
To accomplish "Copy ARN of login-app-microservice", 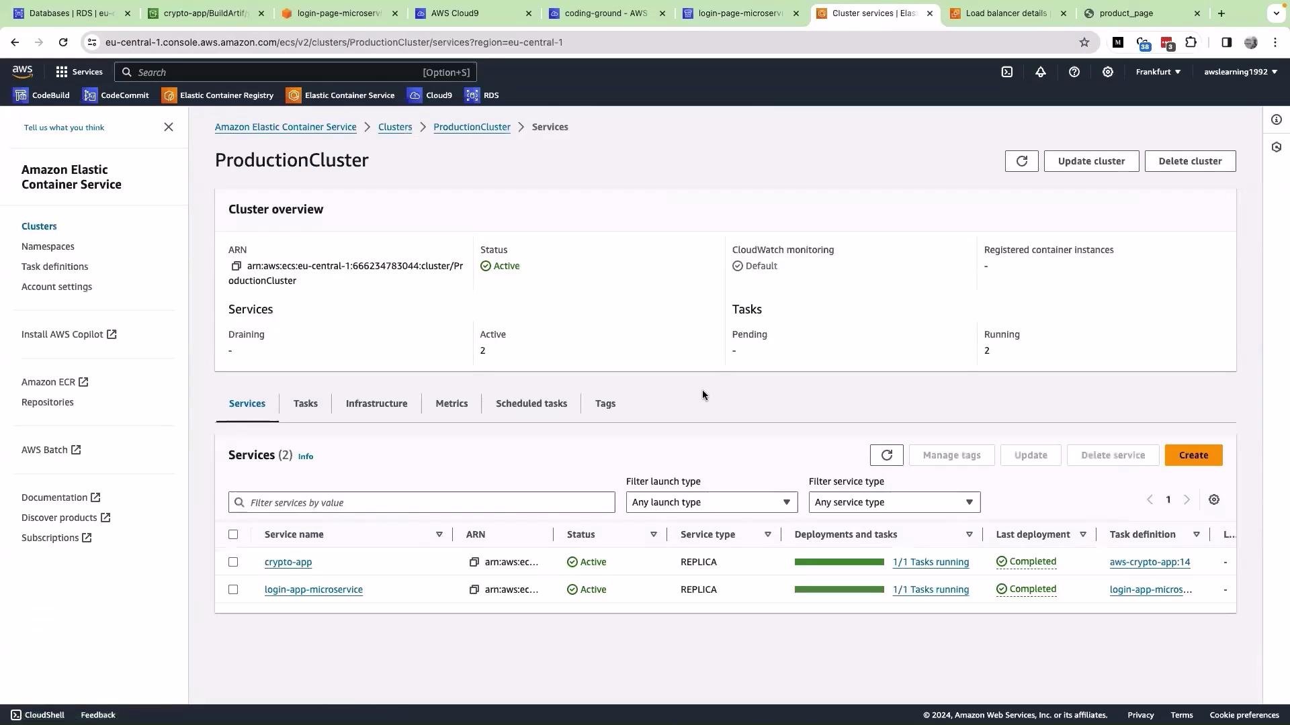I will coord(474,590).
